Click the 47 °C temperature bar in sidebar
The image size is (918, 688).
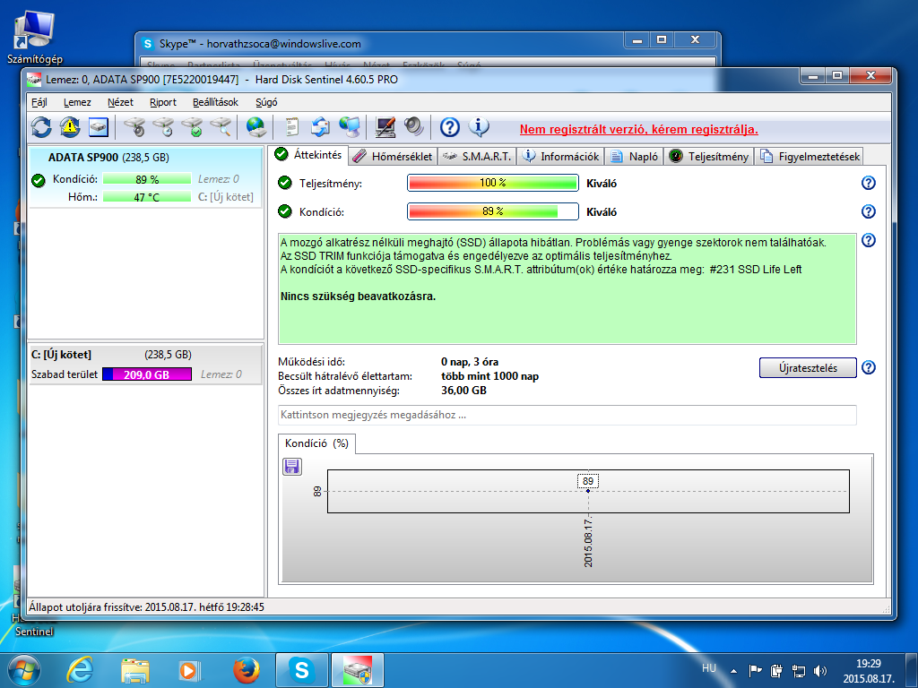click(x=147, y=197)
